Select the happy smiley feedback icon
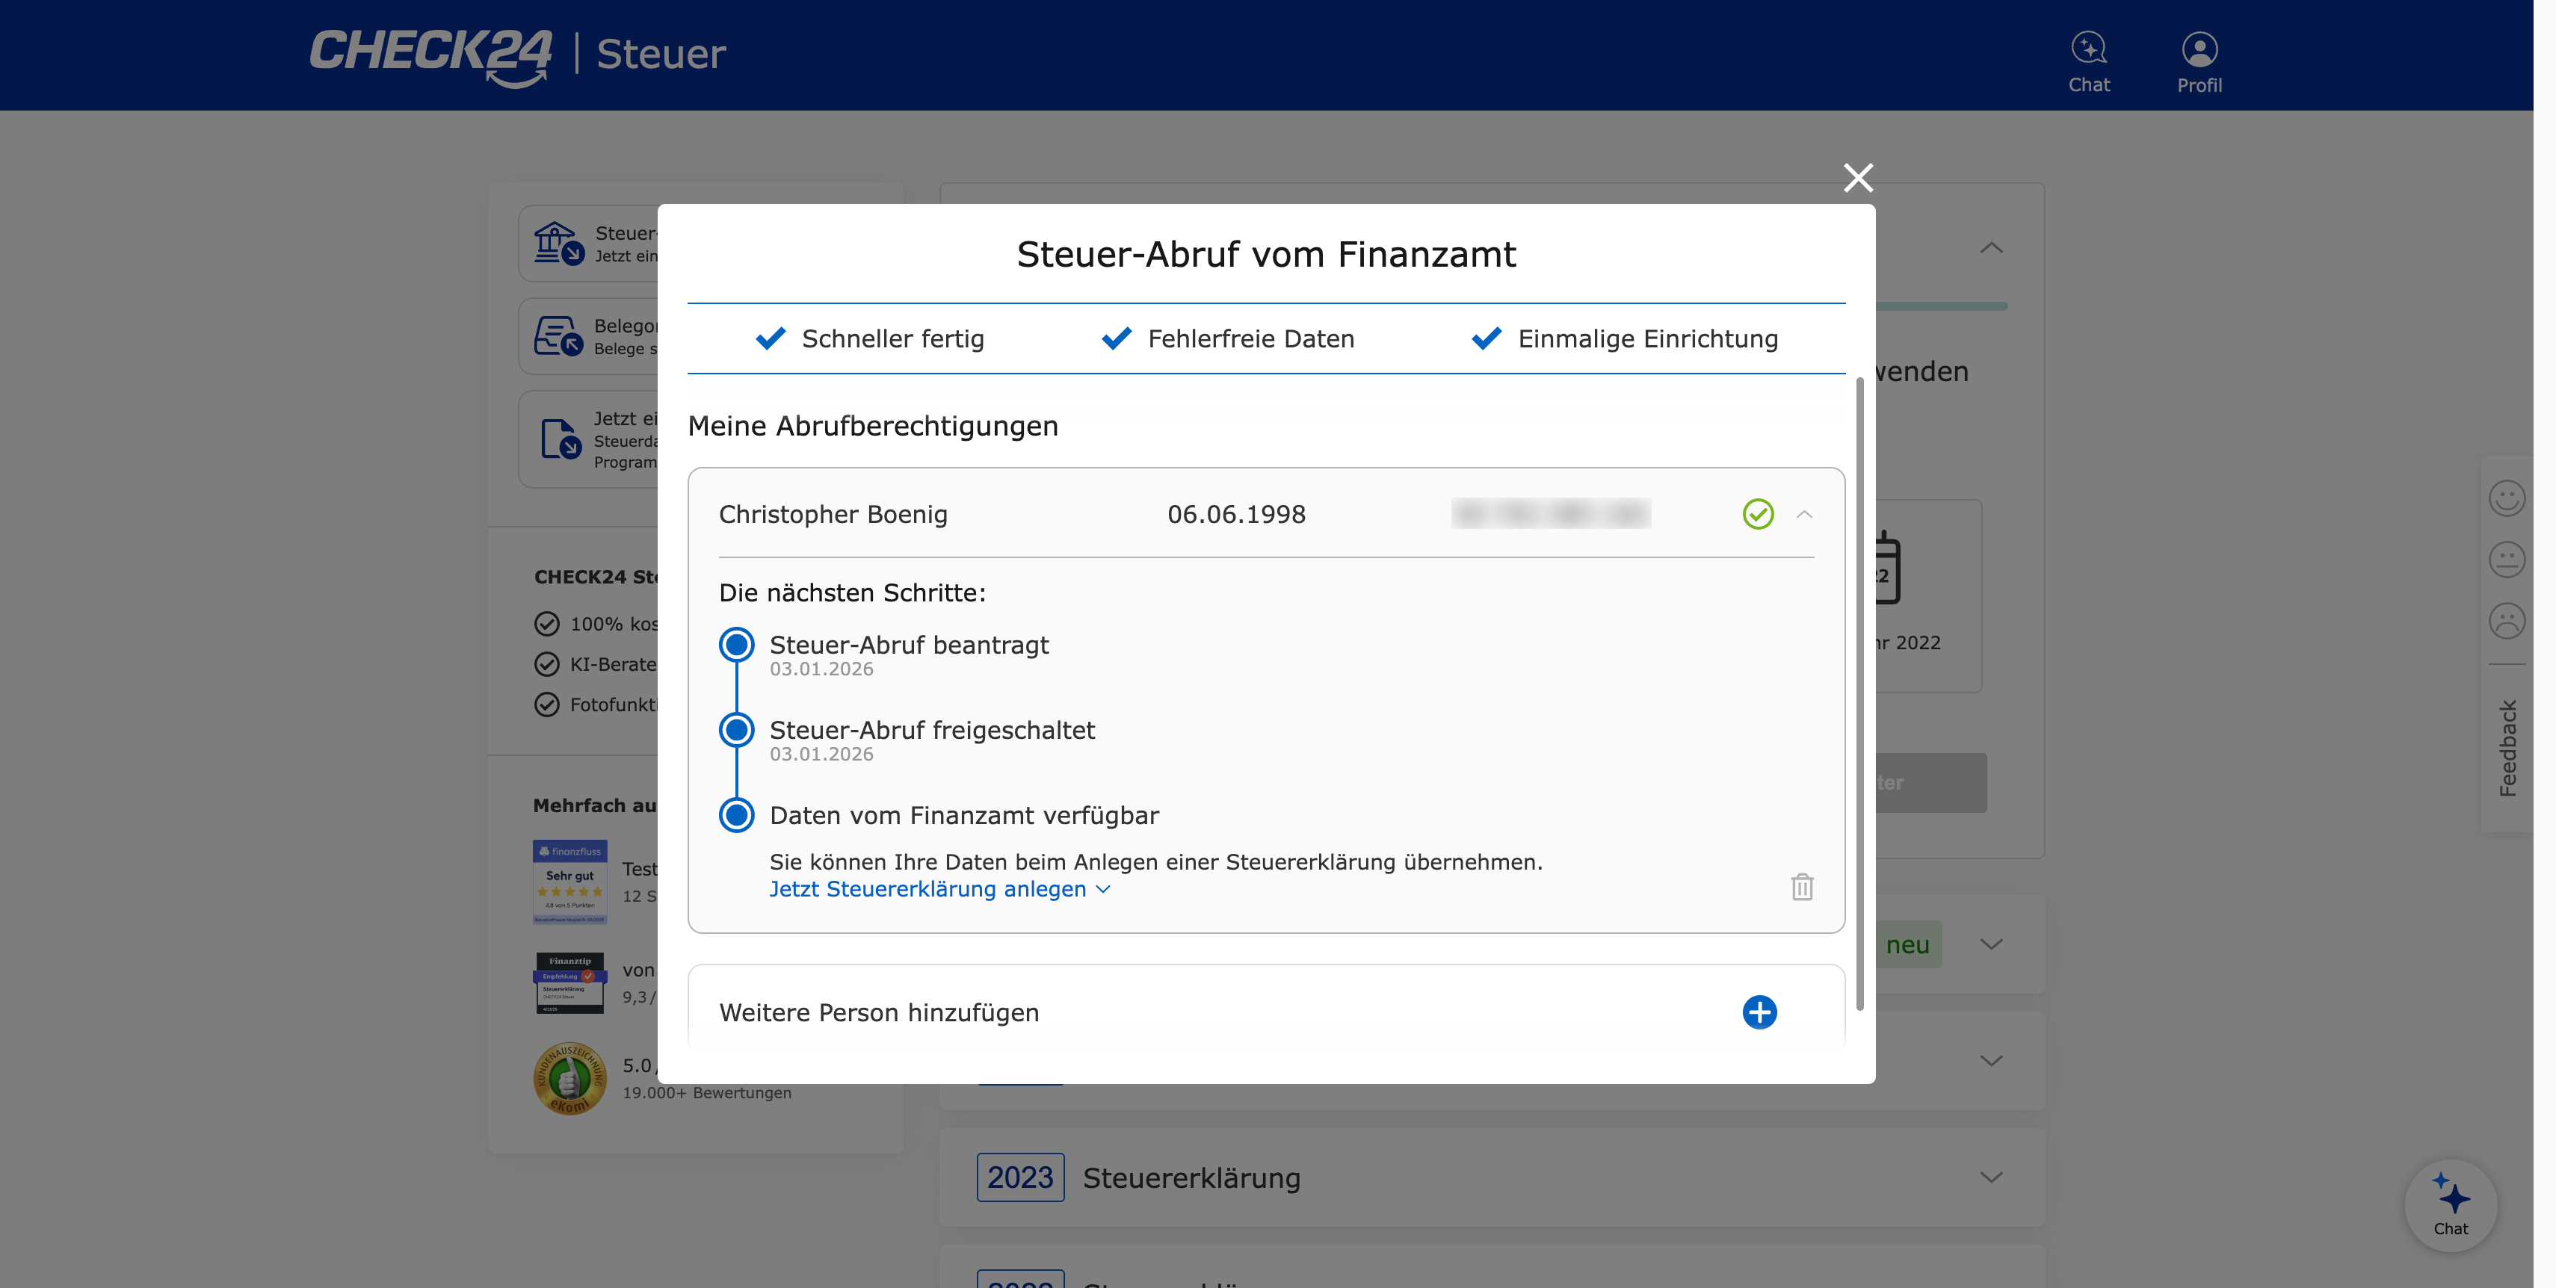The image size is (2556, 1288). click(x=2507, y=498)
